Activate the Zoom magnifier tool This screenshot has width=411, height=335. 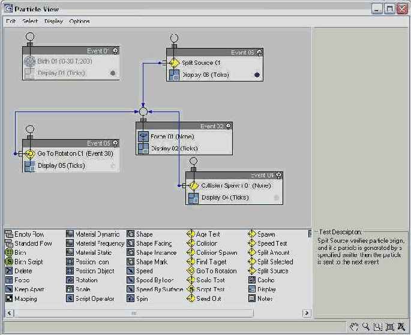pos(366,327)
